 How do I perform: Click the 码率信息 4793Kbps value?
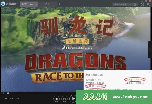(x=139, y=83)
